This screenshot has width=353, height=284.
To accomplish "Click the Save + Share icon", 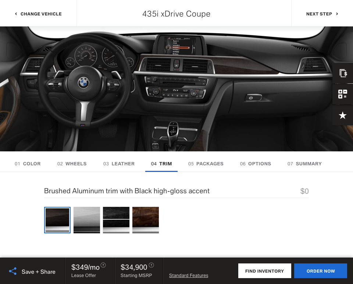I will click(x=13, y=271).
